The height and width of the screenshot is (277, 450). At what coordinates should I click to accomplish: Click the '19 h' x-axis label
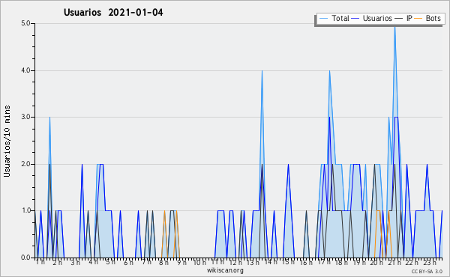coord(358,262)
